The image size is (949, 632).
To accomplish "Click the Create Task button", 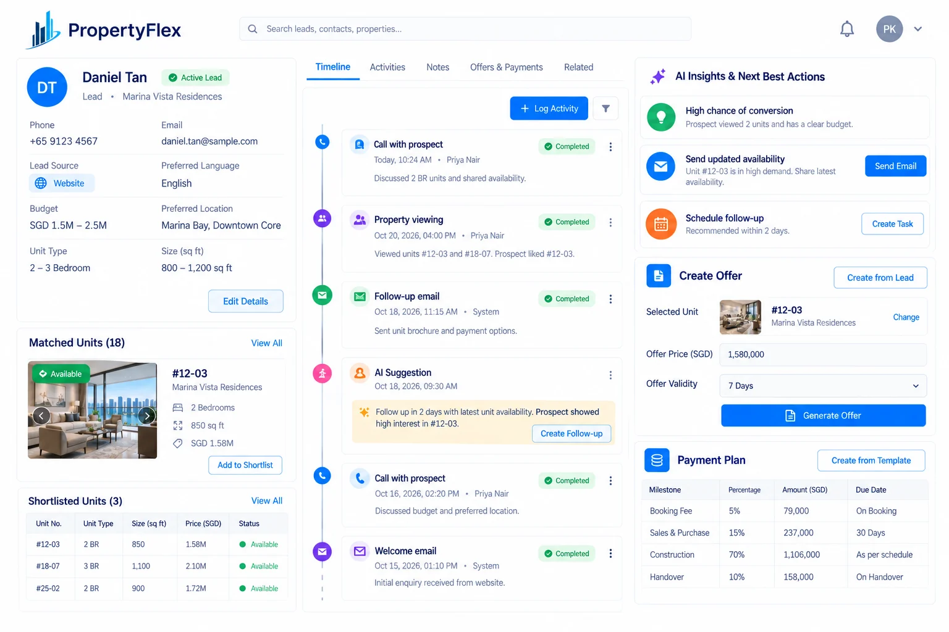I will click(892, 224).
